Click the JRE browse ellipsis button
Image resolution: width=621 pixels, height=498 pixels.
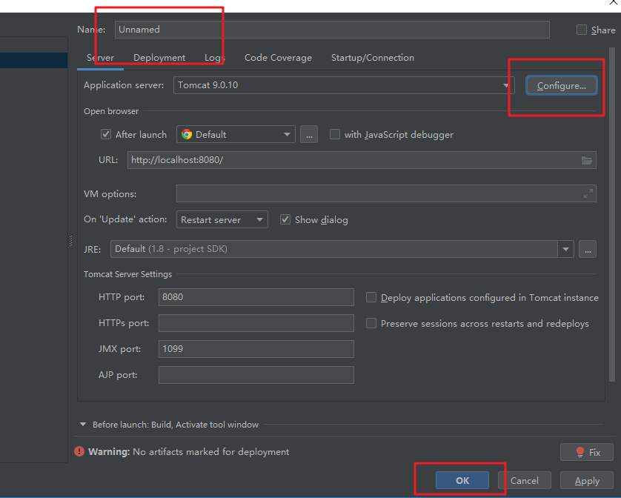[588, 249]
